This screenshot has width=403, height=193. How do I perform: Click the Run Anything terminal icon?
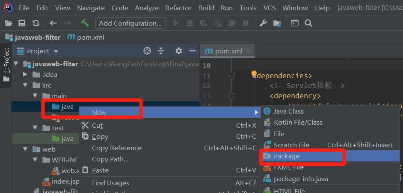click(294, 23)
